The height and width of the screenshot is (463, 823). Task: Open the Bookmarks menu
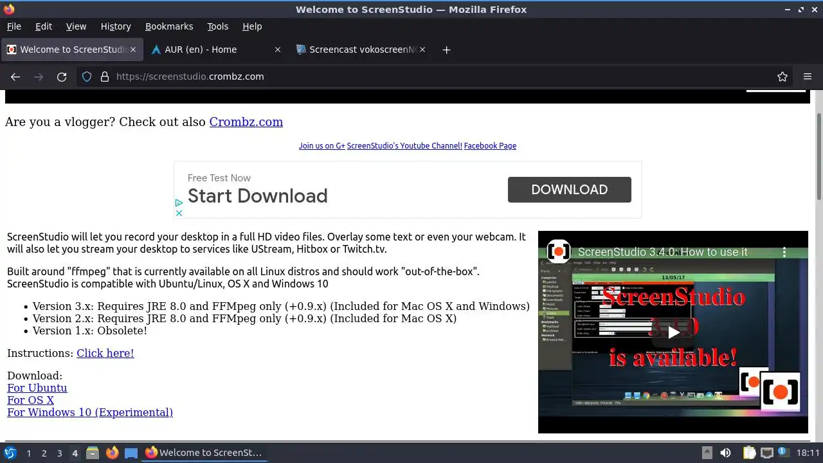pos(169,26)
